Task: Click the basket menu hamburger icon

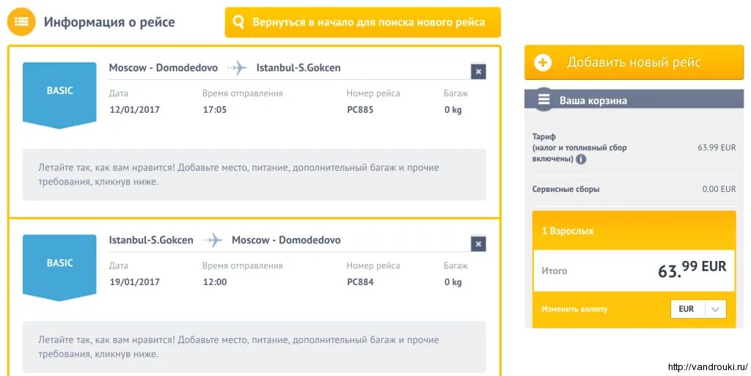Action: tap(543, 100)
